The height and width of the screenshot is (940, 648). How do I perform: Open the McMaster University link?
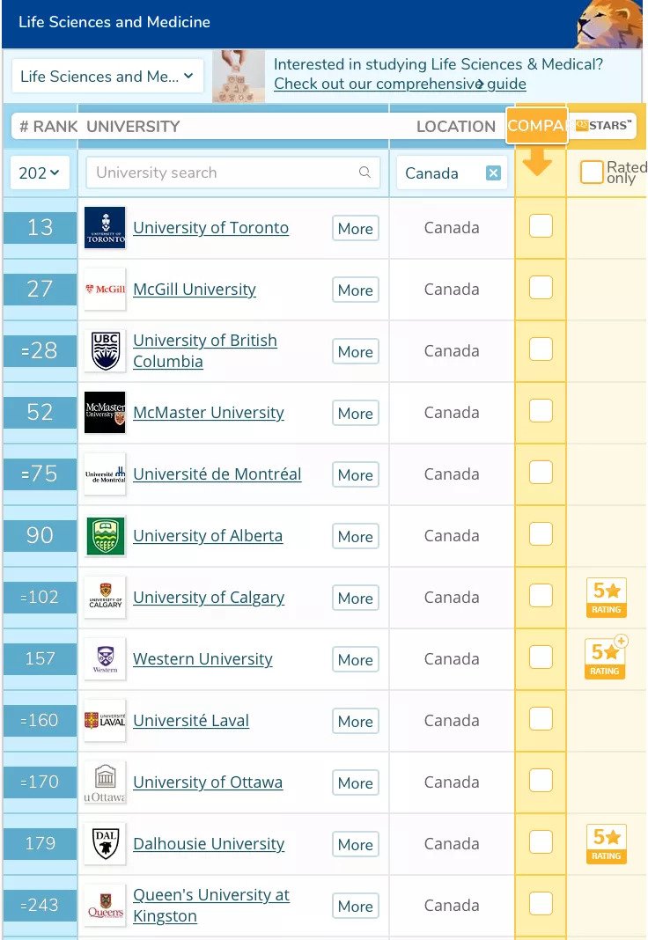click(209, 413)
